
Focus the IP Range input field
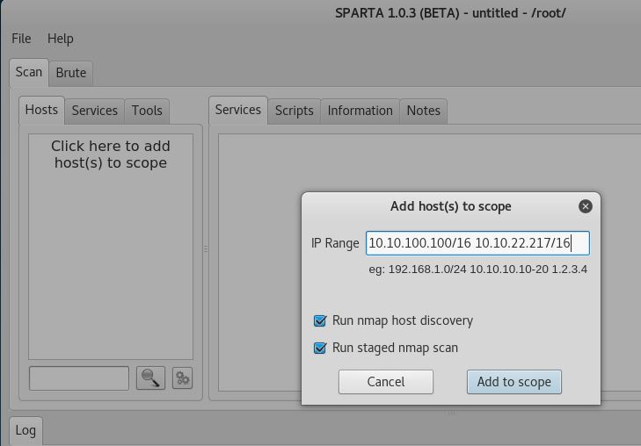tap(477, 243)
